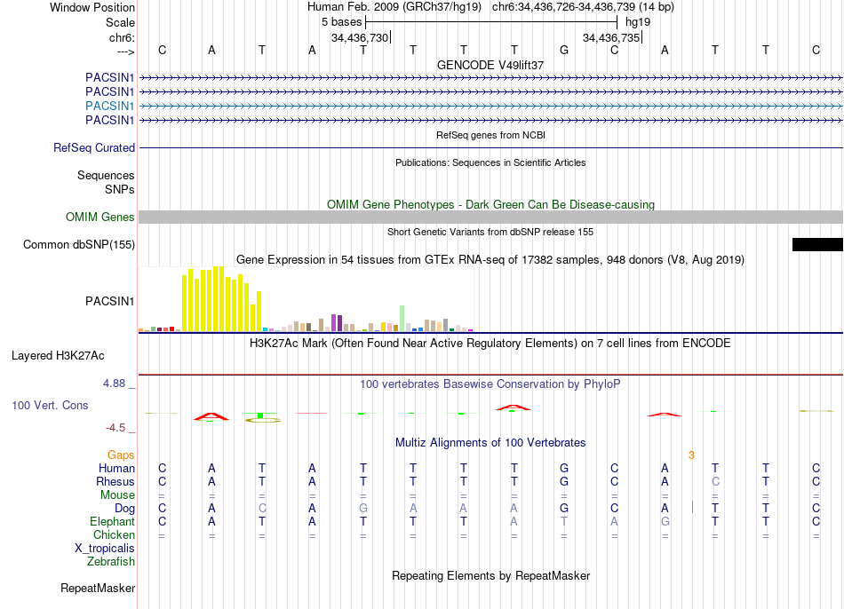Click the RefSeq Curated track label
Image resolution: width=844 pixels, height=609 pixels.
coord(93,147)
